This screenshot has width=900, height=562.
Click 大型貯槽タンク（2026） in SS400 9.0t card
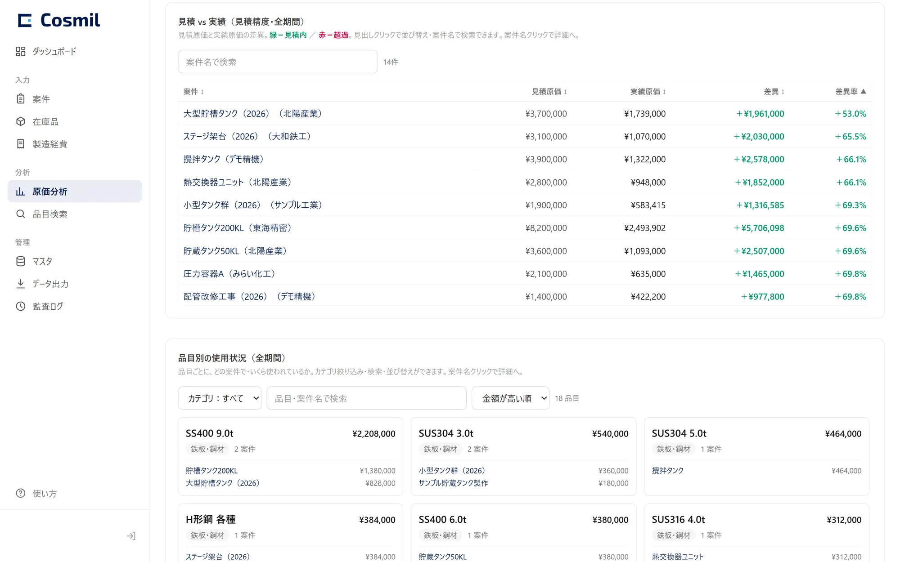pos(224,483)
